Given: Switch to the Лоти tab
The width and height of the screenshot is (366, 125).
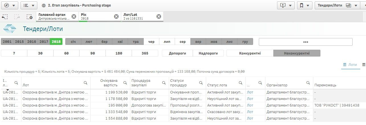Looking at the screenshot, I should click(350, 65).
